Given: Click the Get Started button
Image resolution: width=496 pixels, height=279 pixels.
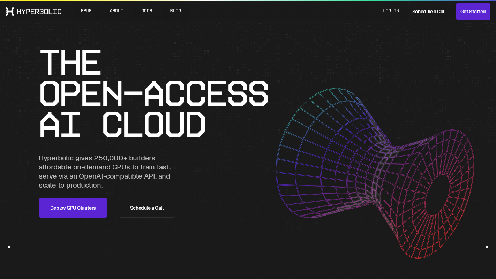Looking at the screenshot, I should [473, 12].
